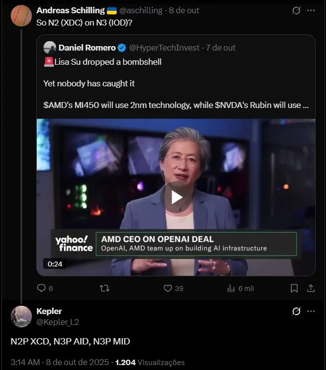Reply to Andreas Schilling's tweet
The image size is (326, 370).
(x=42, y=289)
